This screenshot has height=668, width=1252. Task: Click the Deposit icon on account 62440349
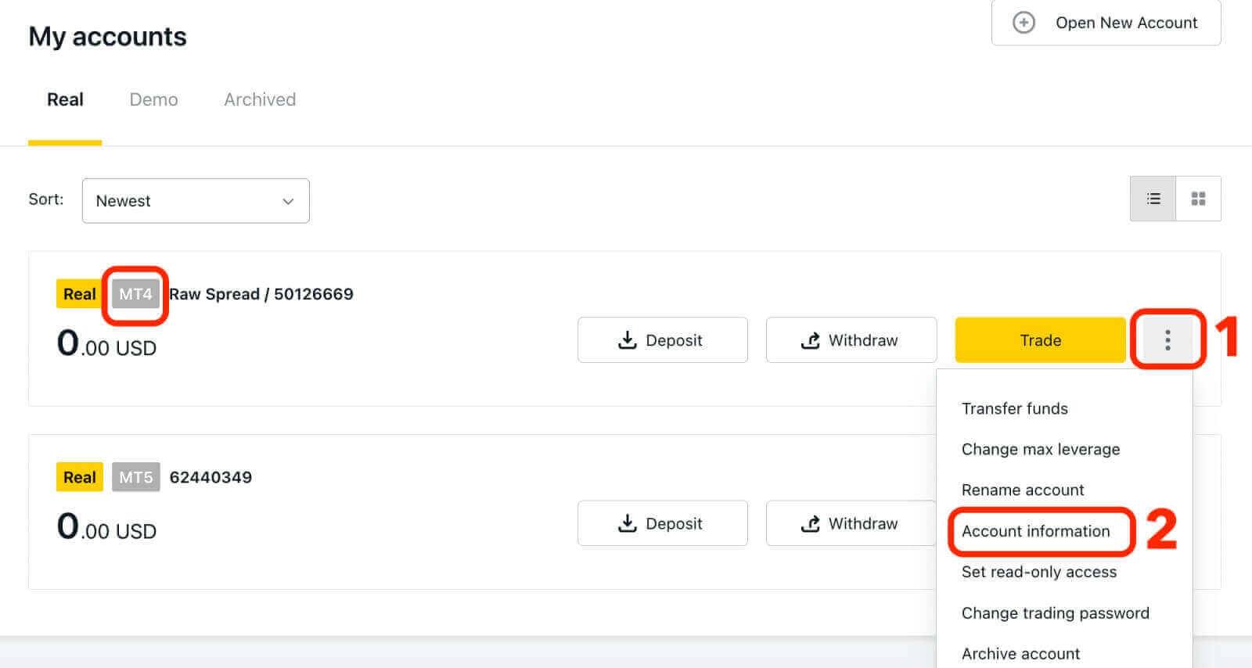pos(627,523)
